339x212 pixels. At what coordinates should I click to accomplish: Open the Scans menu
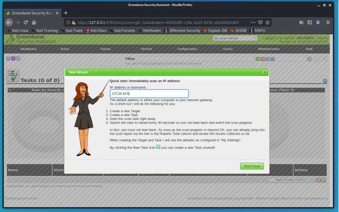tap(65, 49)
